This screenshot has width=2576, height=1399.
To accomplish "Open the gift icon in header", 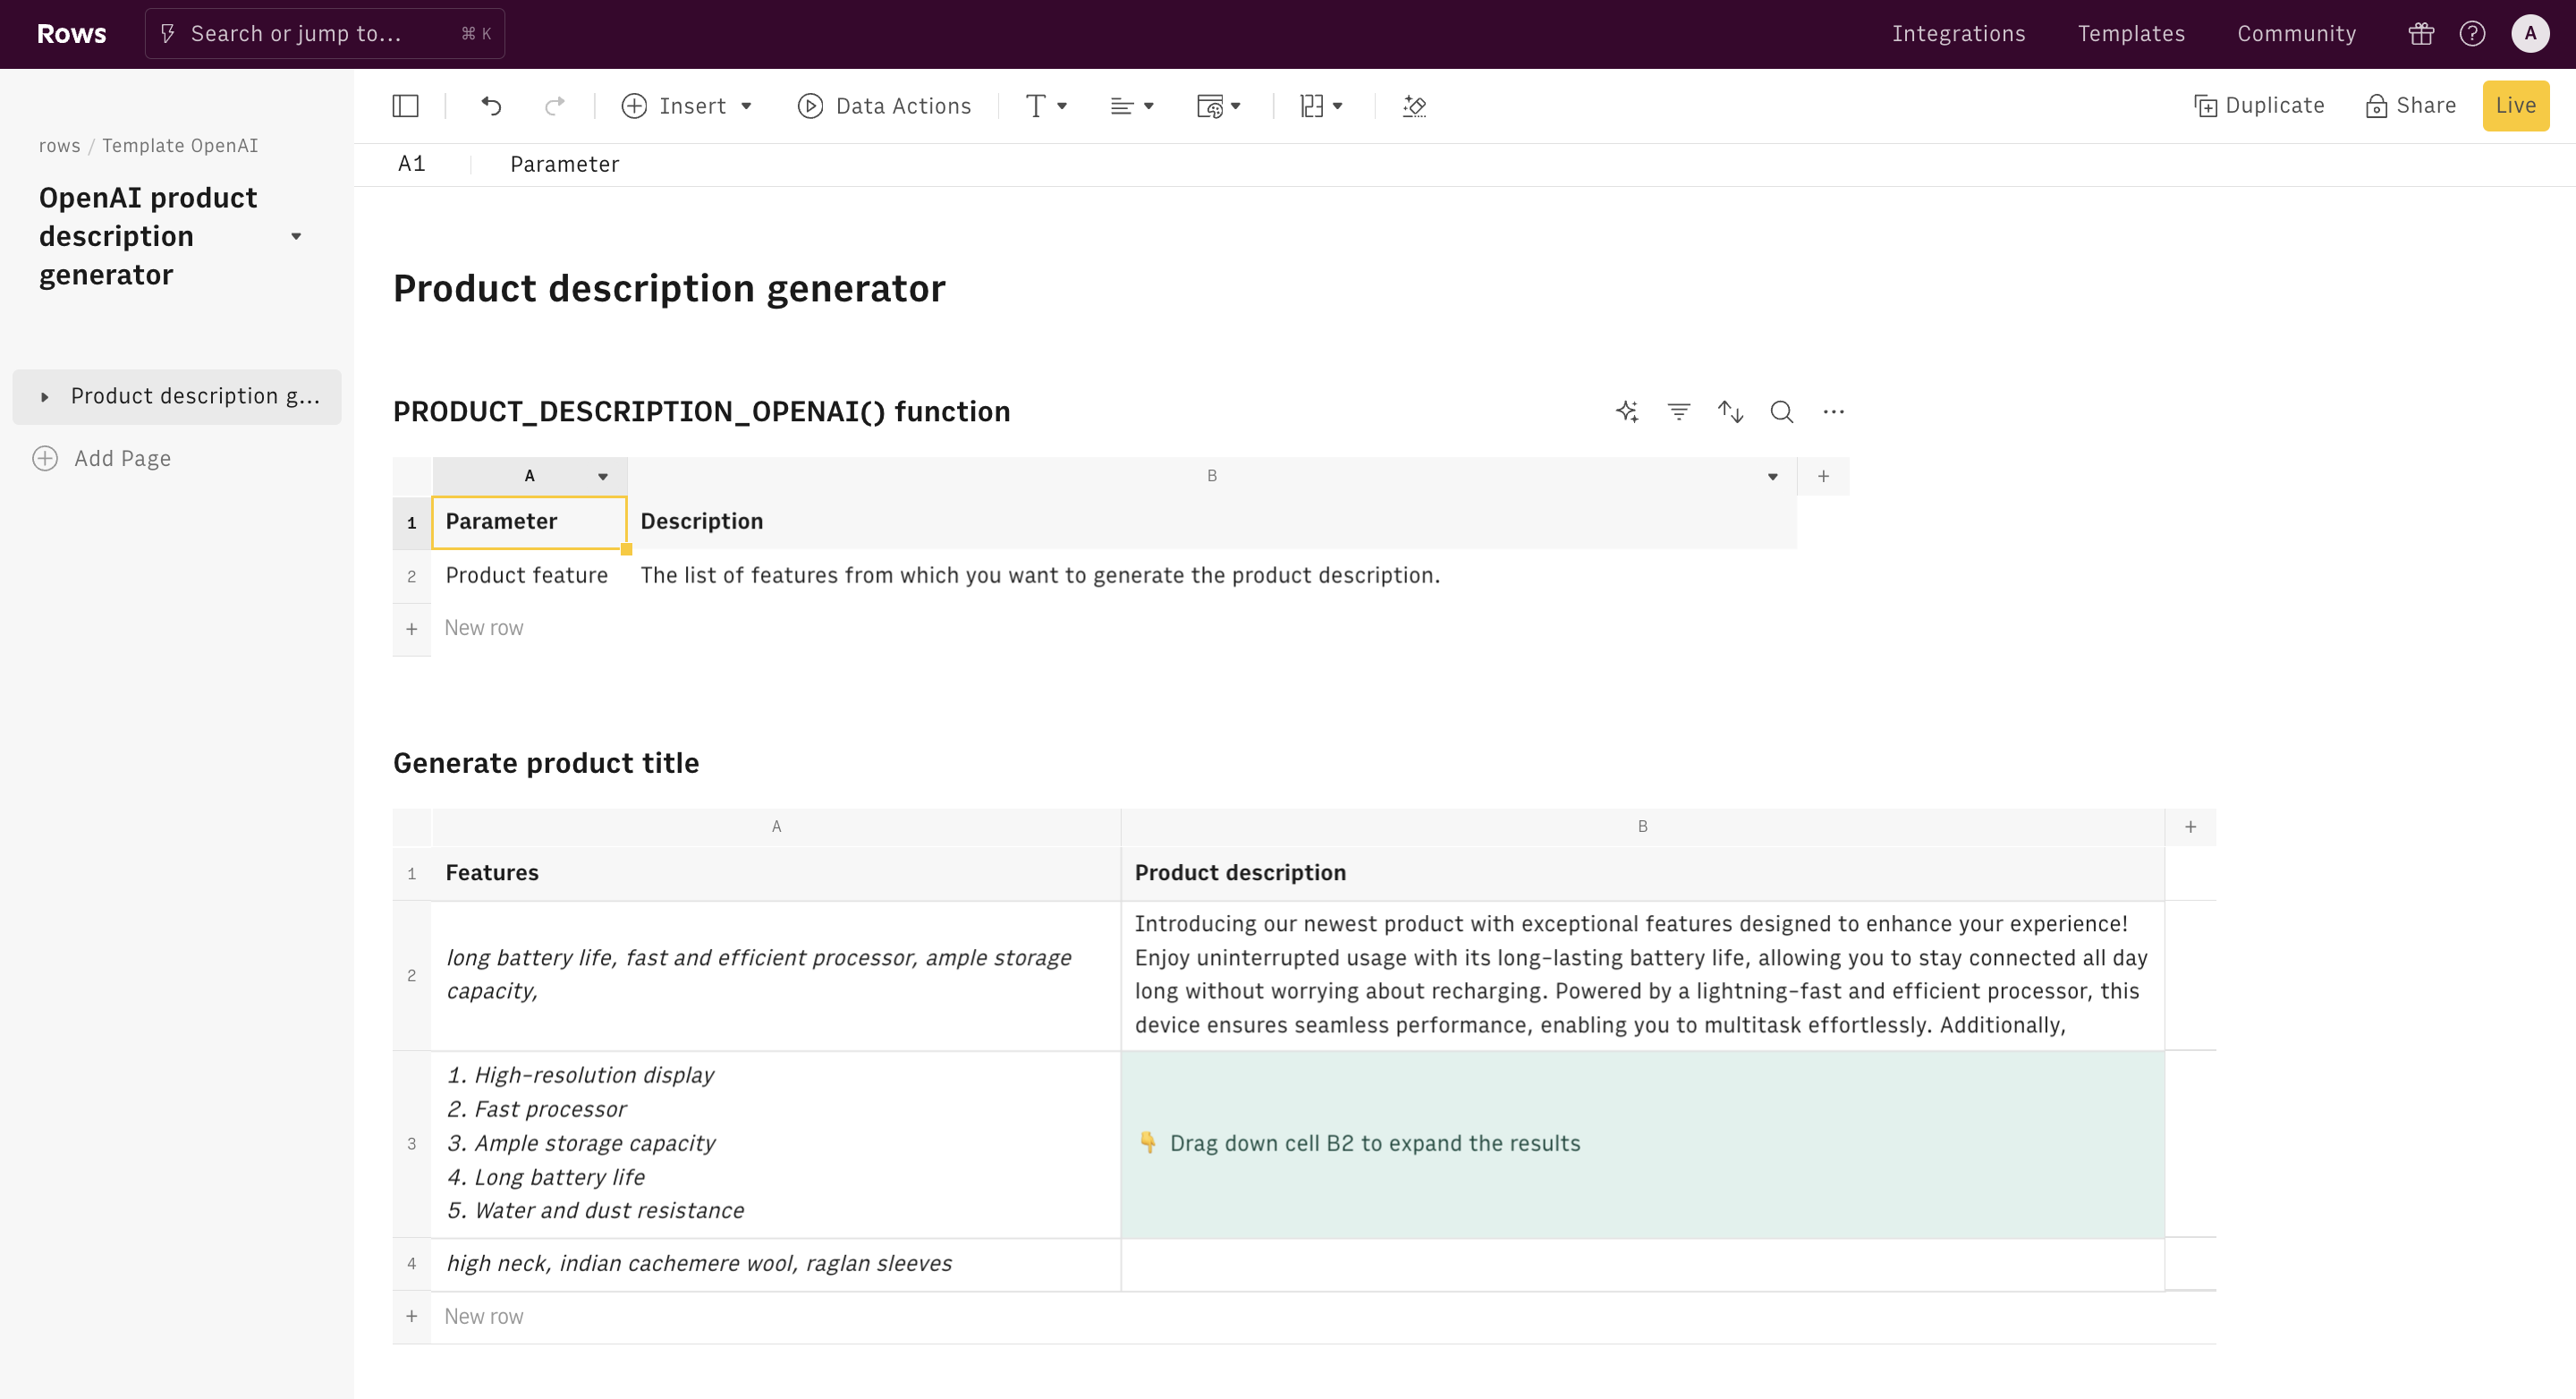I will coord(2421,34).
